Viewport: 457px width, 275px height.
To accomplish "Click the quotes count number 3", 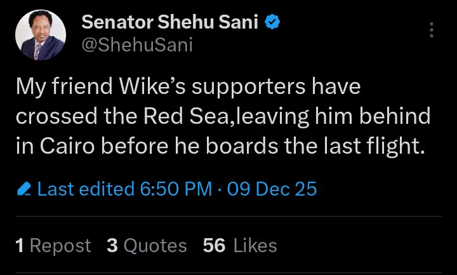I will click(112, 245).
